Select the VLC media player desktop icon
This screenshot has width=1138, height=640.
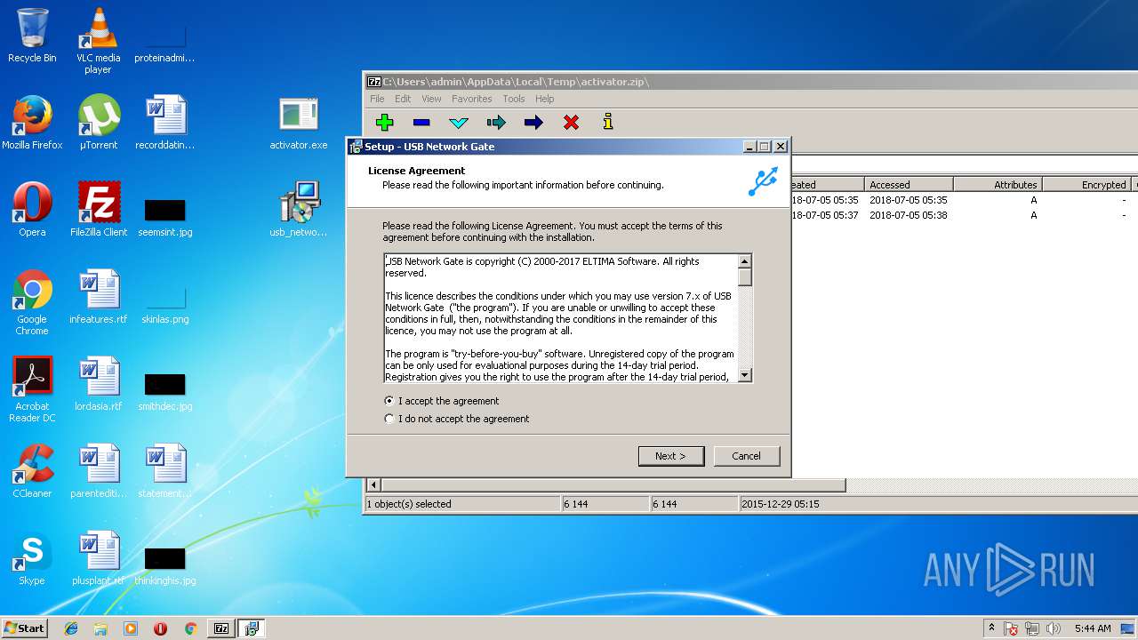[x=98, y=40]
